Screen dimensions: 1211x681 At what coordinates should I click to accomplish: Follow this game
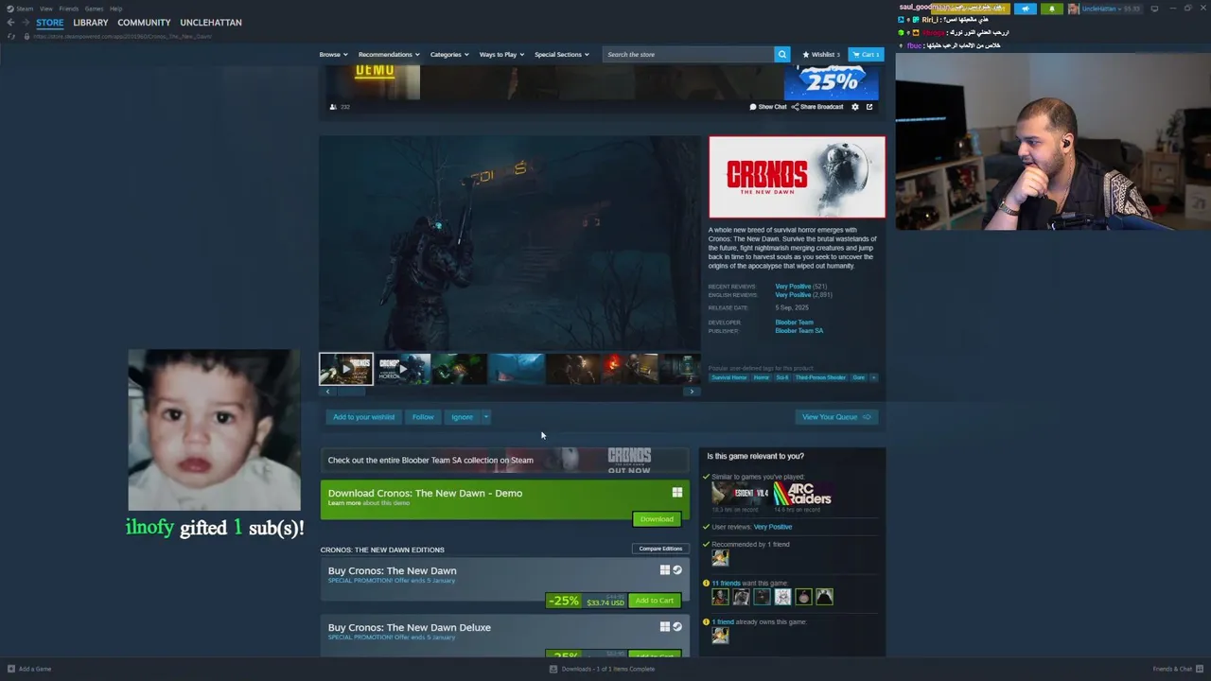coord(423,417)
